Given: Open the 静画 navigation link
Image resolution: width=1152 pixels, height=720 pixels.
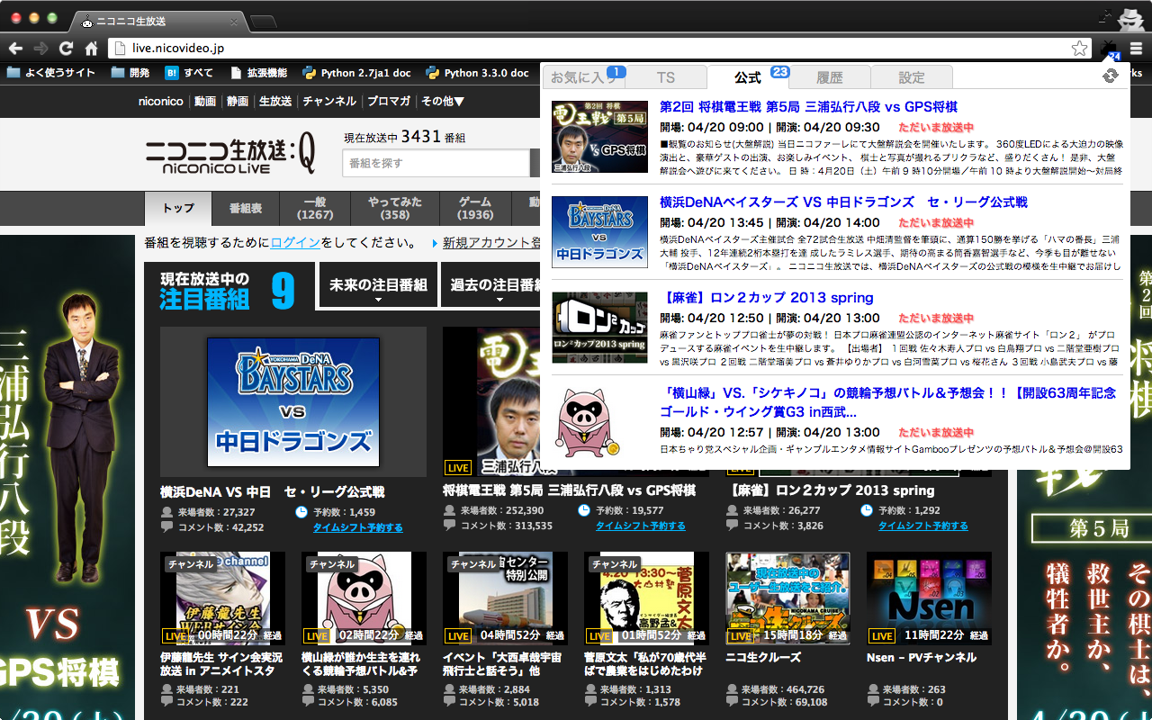Looking at the screenshot, I should 238,102.
